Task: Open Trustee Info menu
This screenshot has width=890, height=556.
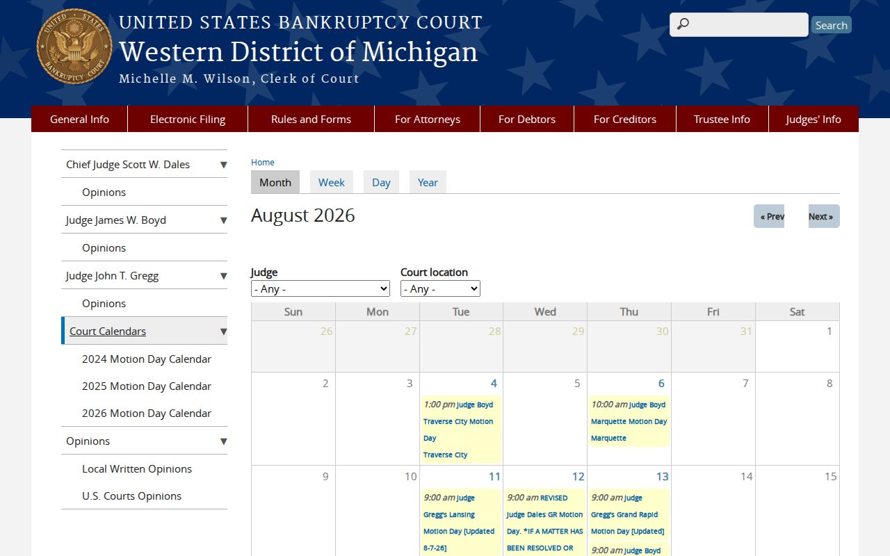Action: [722, 119]
